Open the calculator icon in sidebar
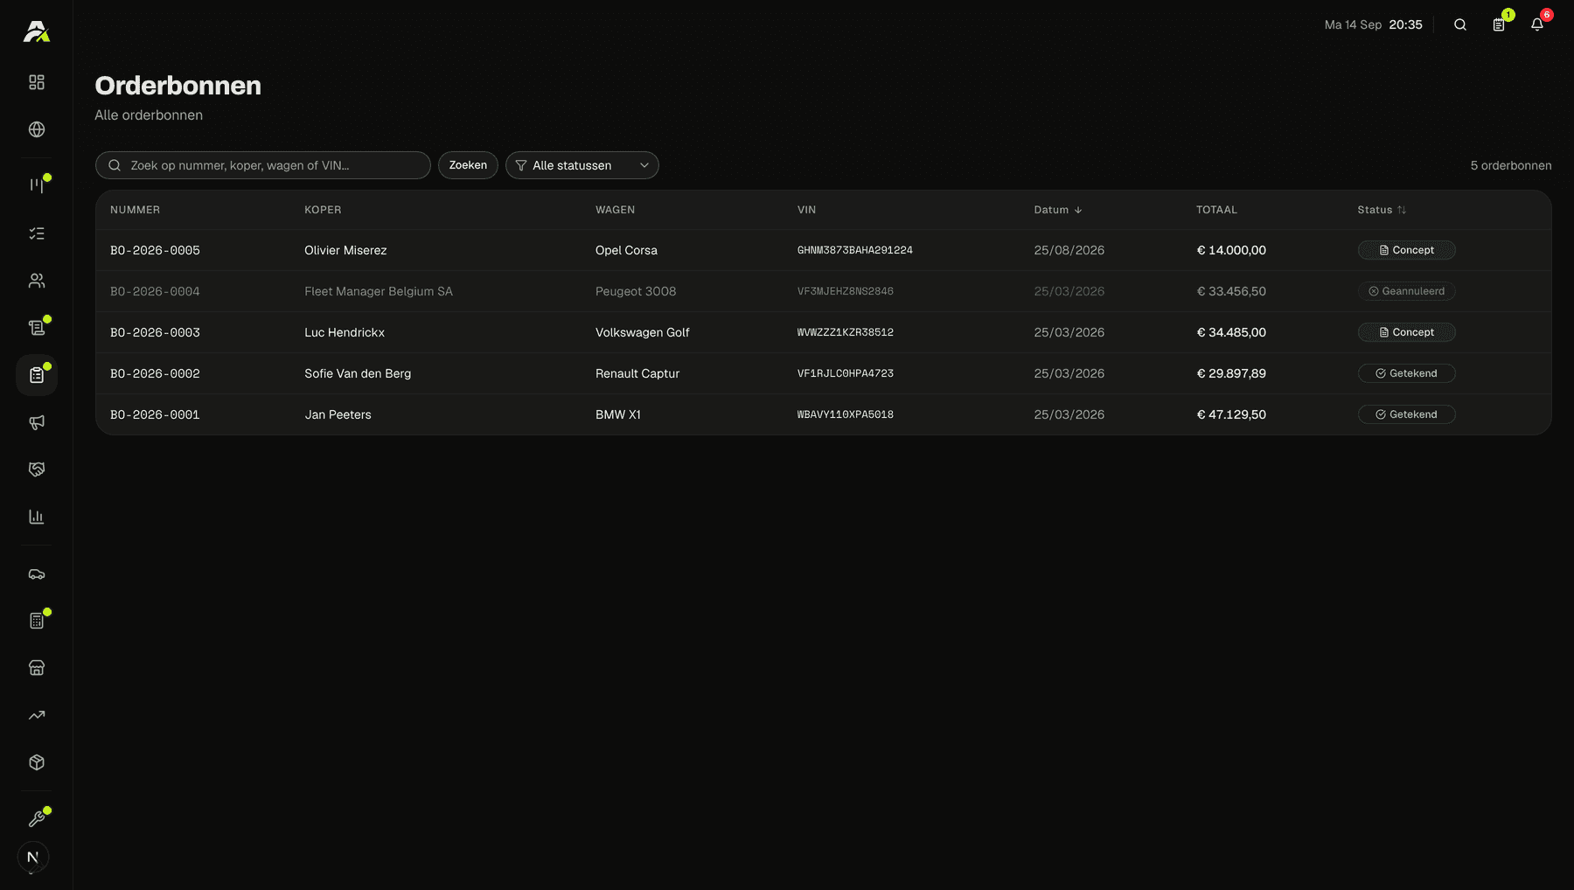This screenshot has width=1574, height=890. (37, 621)
